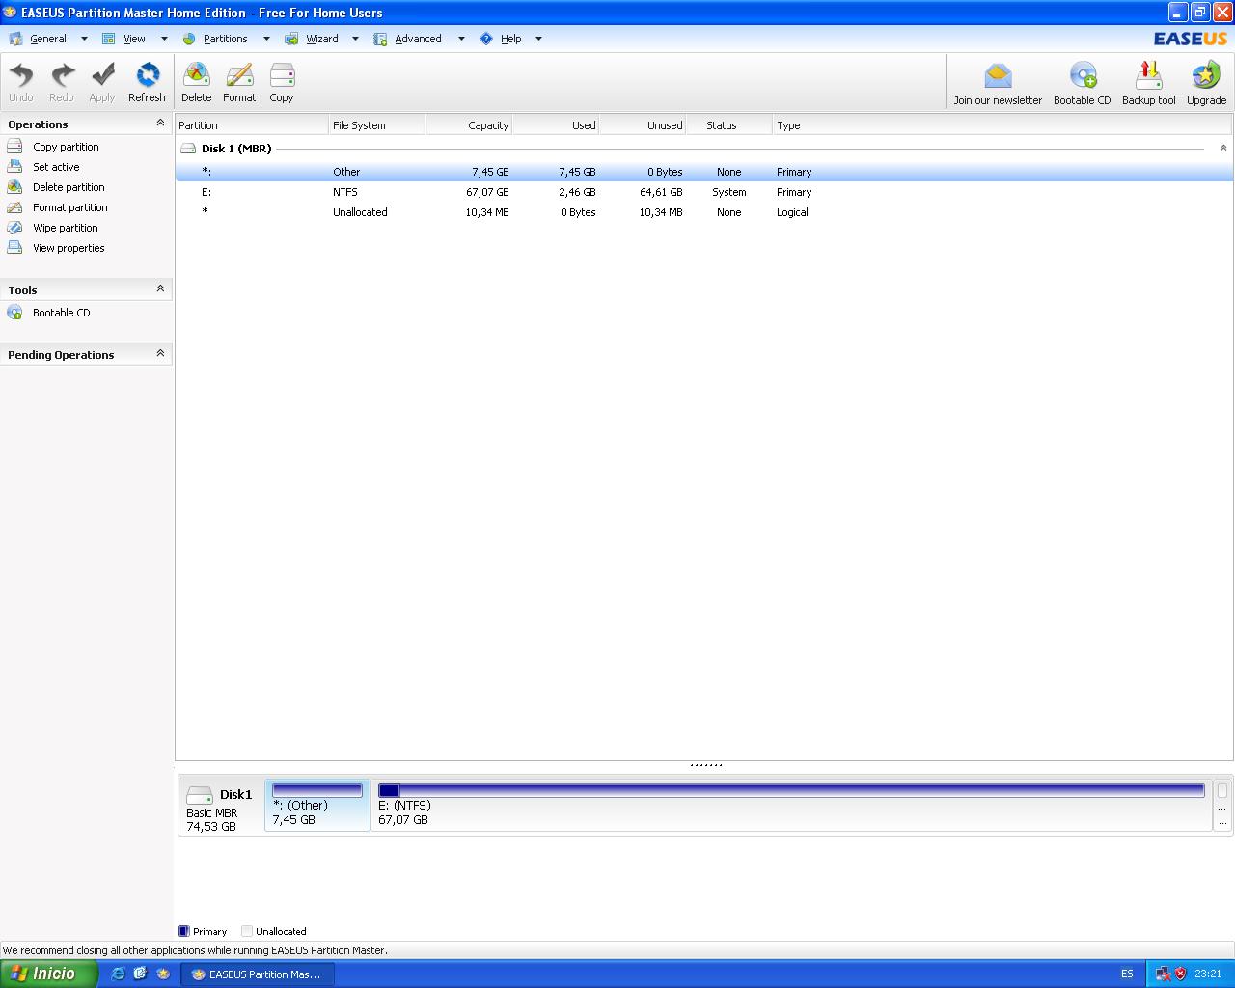Sort by the Used column header
The width and height of the screenshot is (1235, 988).
(x=555, y=125)
